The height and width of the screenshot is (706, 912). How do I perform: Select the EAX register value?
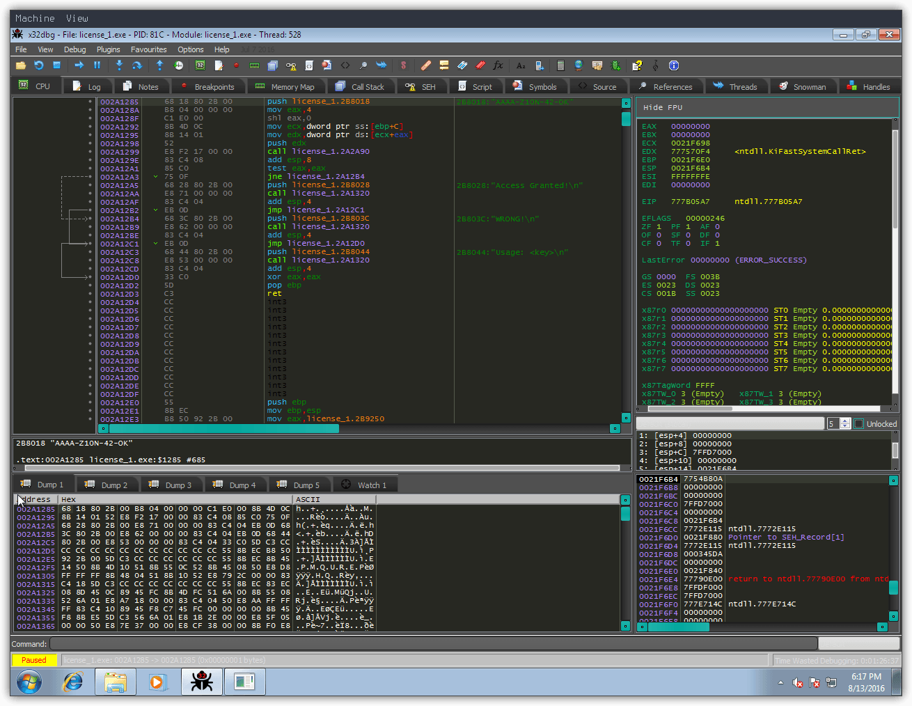pos(691,127)
